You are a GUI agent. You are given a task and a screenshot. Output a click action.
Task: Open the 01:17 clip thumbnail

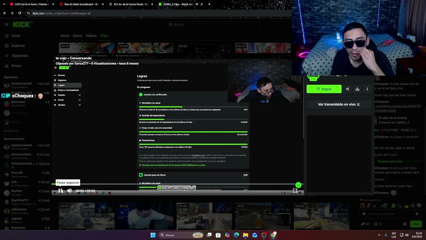tap(263, 216)
